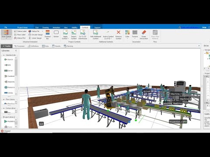Select the Inspection_CMM label

(178, 122)
